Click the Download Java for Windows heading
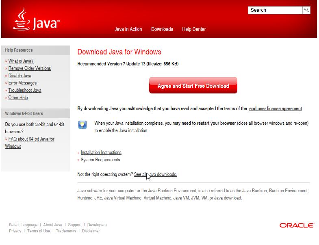Viewport: 319px width, 245px height. (x=119, y=52)
